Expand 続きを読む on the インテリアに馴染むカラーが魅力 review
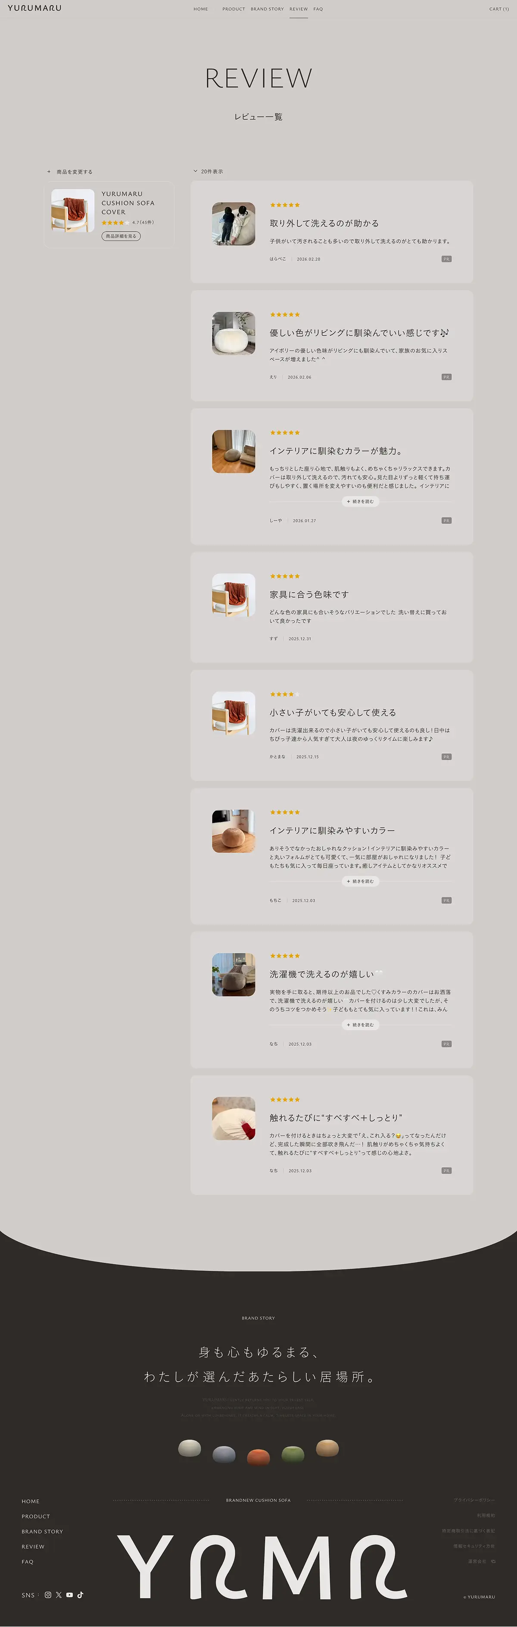The image size is (517, 1627). tap(361, 502)
